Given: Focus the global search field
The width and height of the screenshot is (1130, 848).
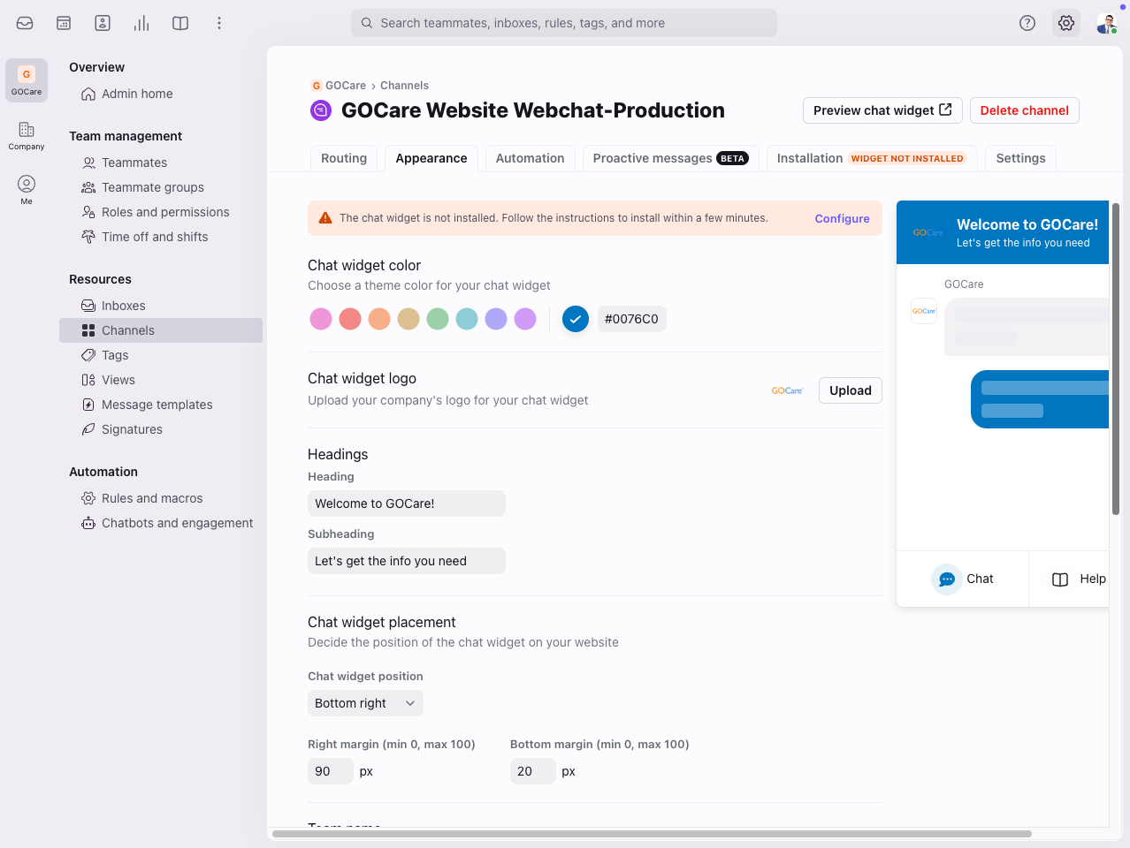Looking at the screenshot, I should tap(564, 23).
